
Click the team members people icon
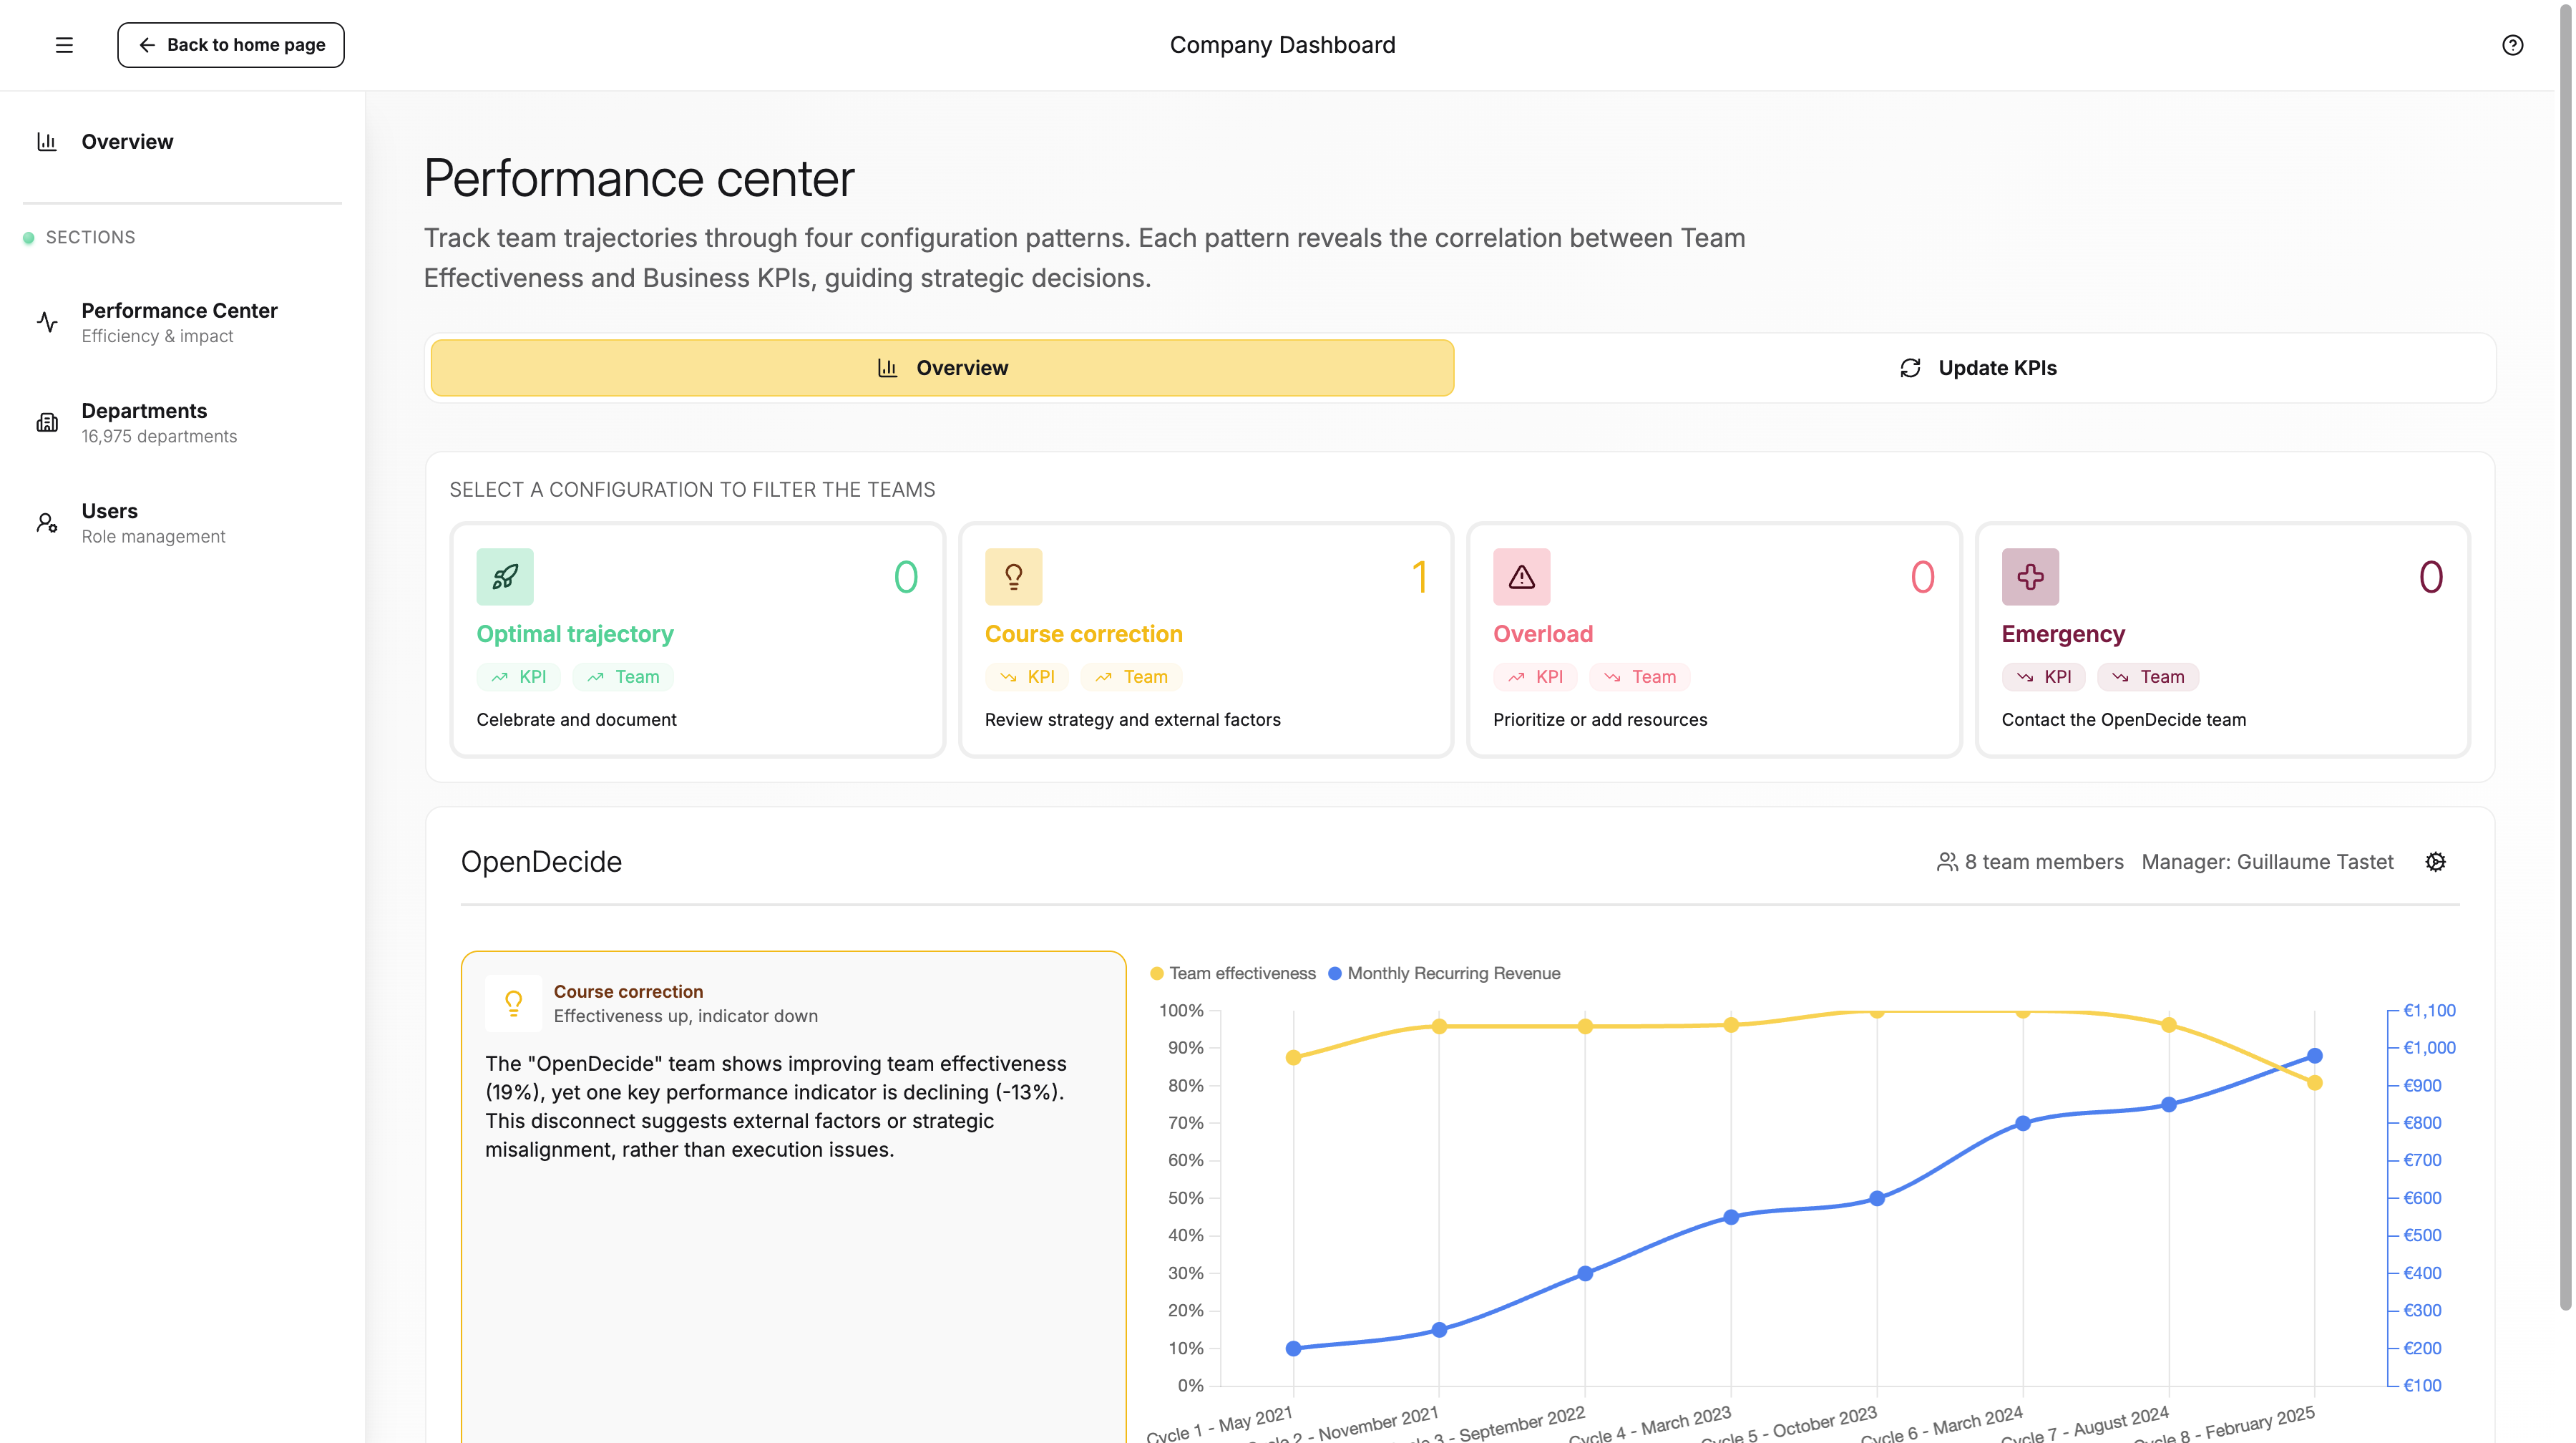1947,862
